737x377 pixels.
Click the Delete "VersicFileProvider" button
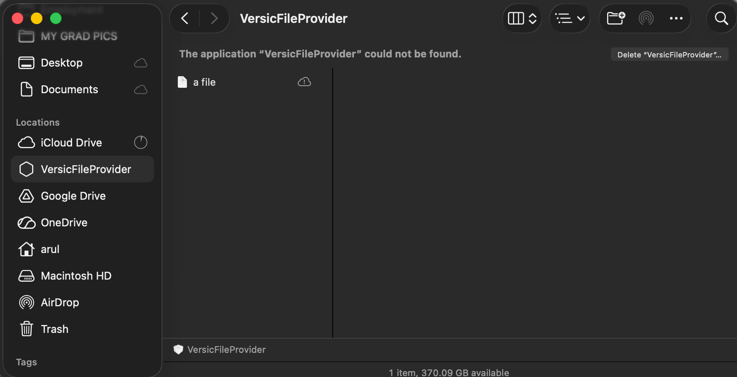coord(669,54)
